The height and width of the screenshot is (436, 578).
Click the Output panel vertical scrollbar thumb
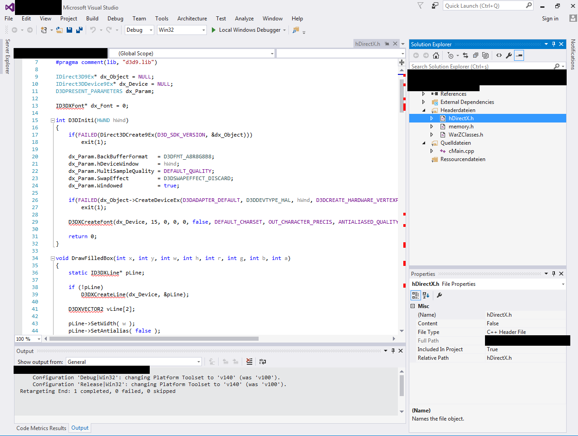pyautogui.click(x=402, y=385)
